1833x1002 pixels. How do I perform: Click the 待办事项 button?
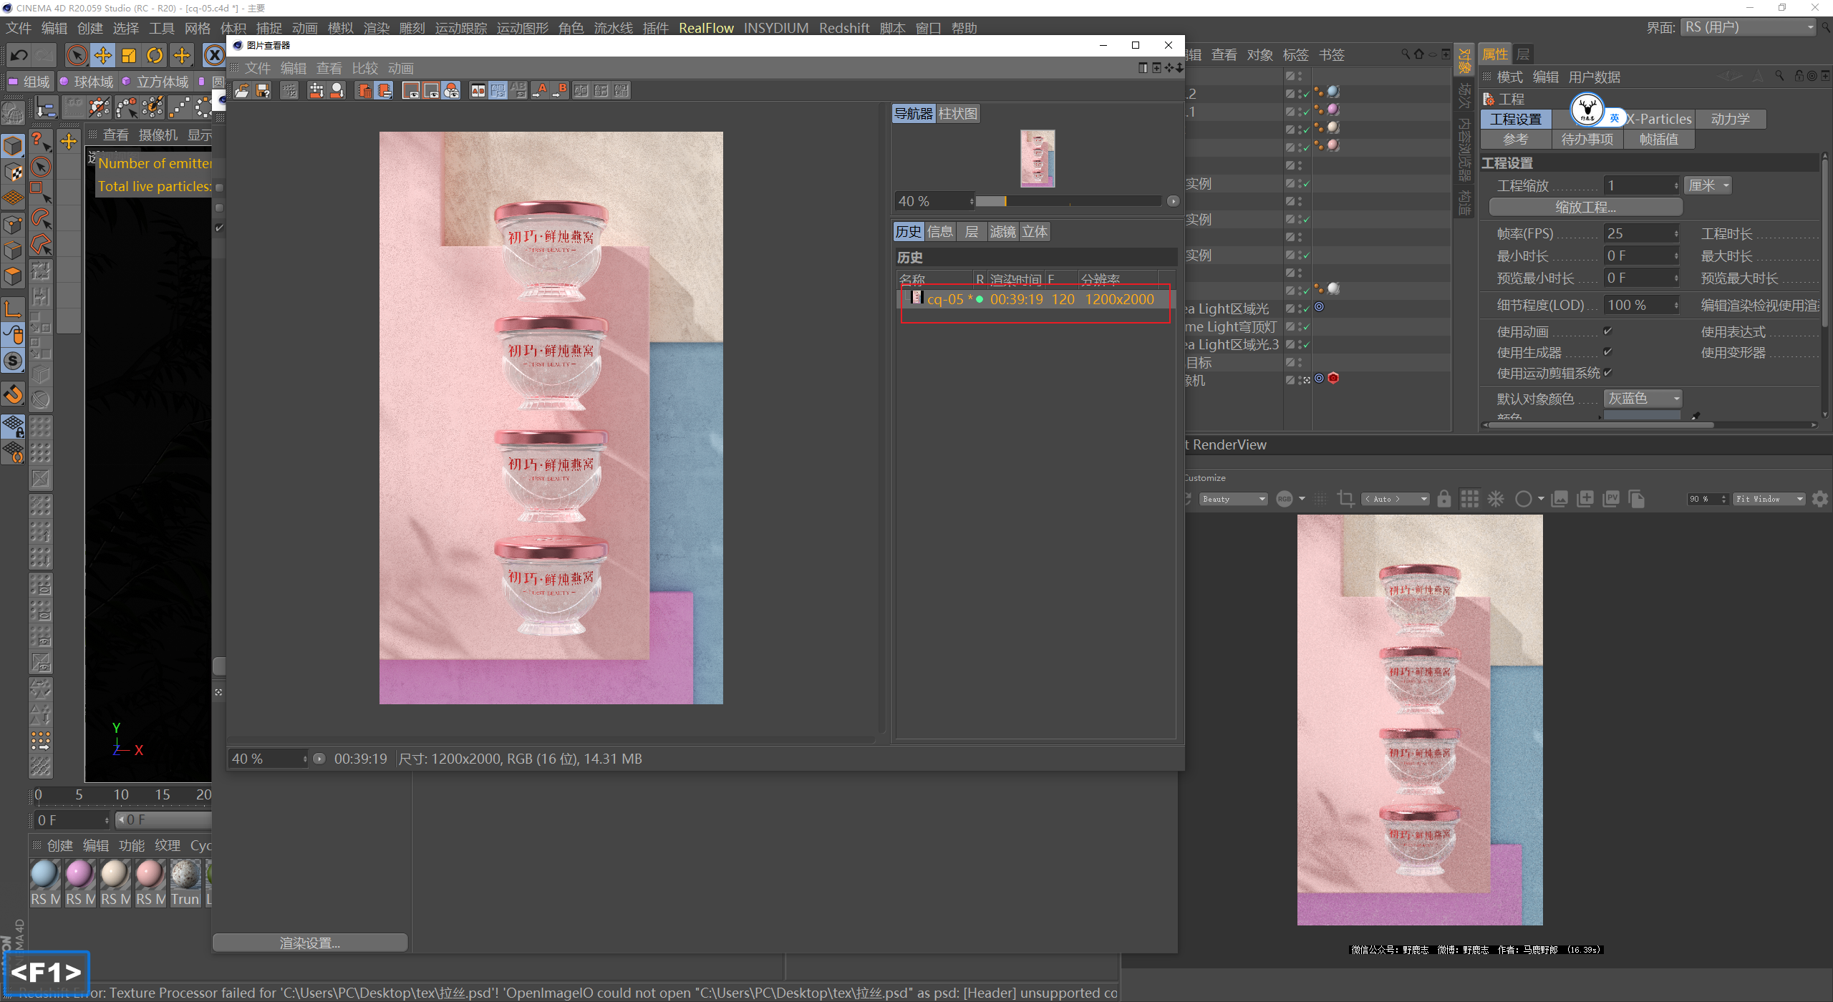coord(1587,139)
